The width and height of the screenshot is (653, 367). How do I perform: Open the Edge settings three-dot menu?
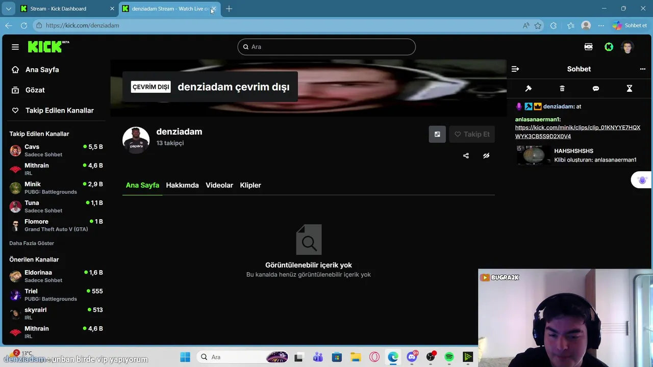coord(601,25)
